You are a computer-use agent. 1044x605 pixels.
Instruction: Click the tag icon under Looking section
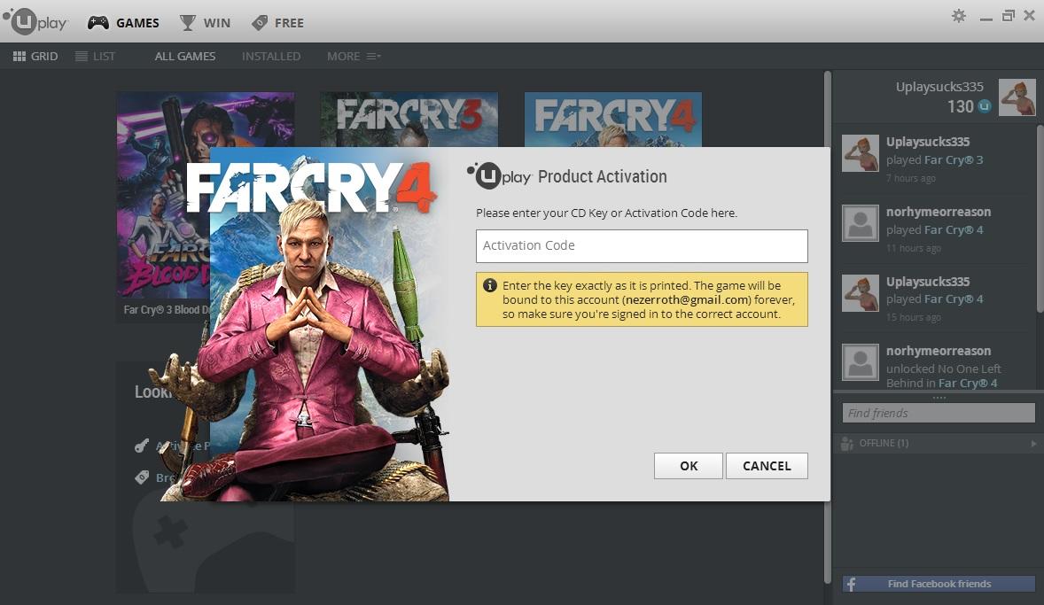pos(141,477)
